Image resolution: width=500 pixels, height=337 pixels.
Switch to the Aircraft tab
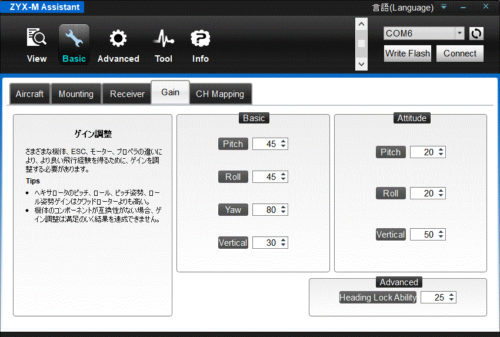click(29, 94)
